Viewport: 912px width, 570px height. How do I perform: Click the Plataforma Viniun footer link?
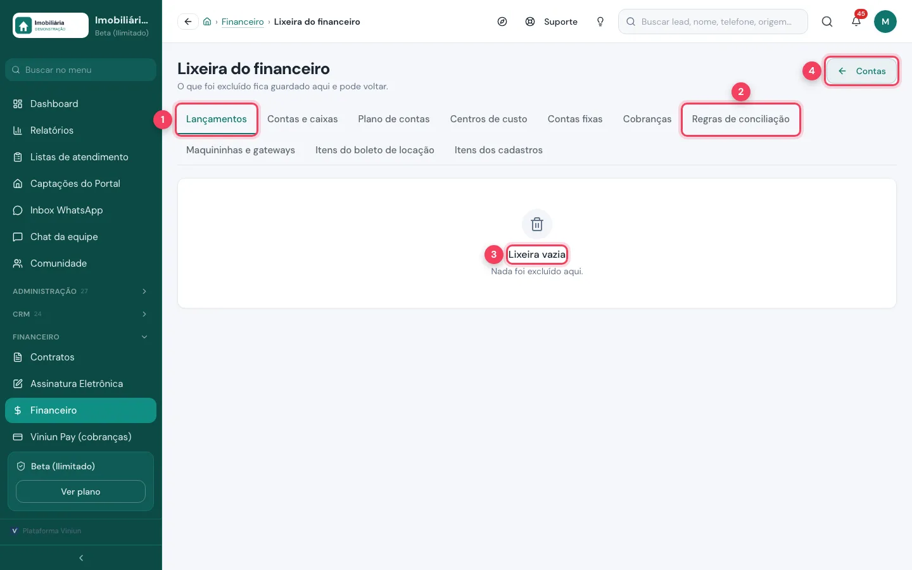pos(46,531)
